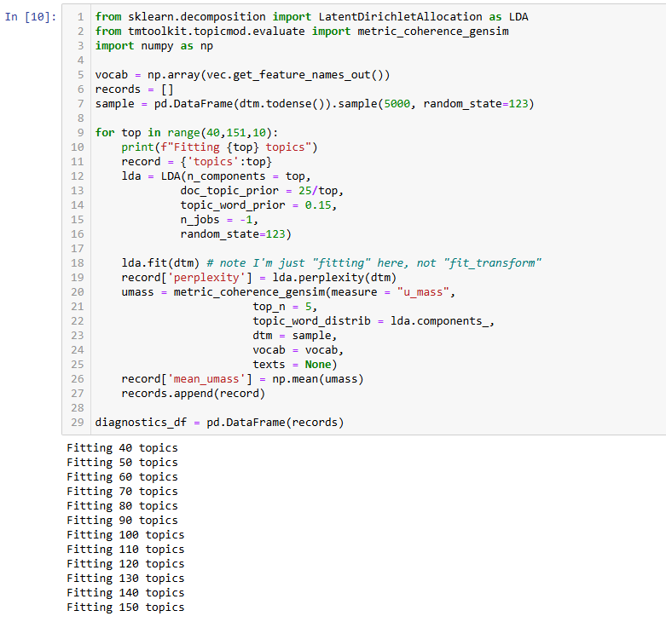
Task: Click the n_jobs = -1 line
Action: pyautogui.click(x=219, y=219)
